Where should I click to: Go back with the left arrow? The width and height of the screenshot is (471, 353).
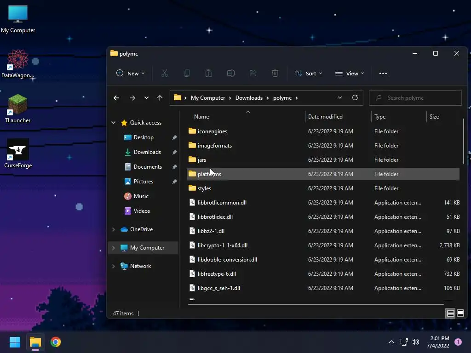(x=116, y=98)
